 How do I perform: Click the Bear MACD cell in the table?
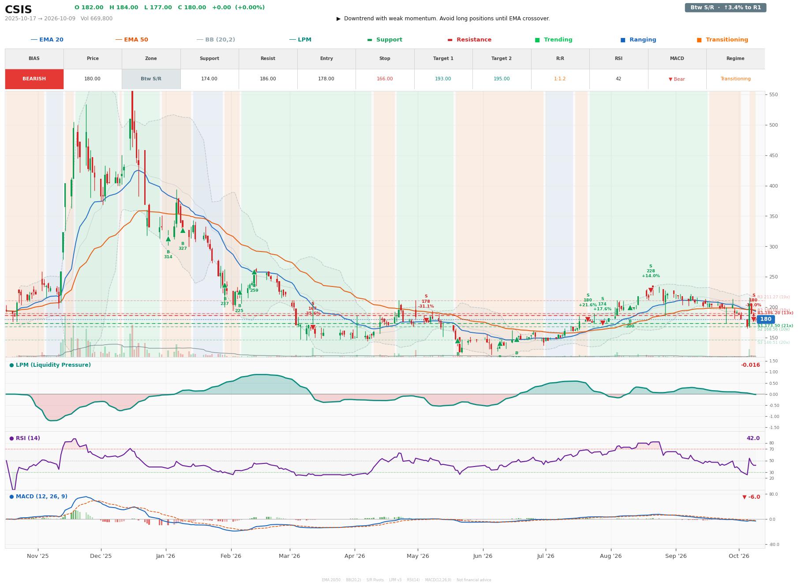click(677, 79)
